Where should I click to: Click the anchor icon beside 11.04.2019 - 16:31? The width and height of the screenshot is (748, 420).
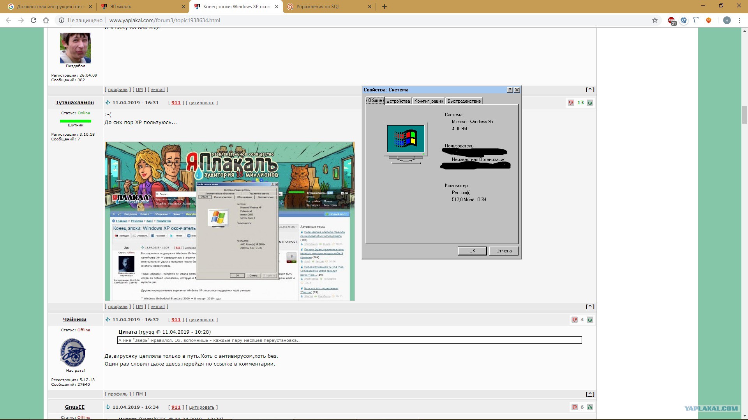click(108, 102)
